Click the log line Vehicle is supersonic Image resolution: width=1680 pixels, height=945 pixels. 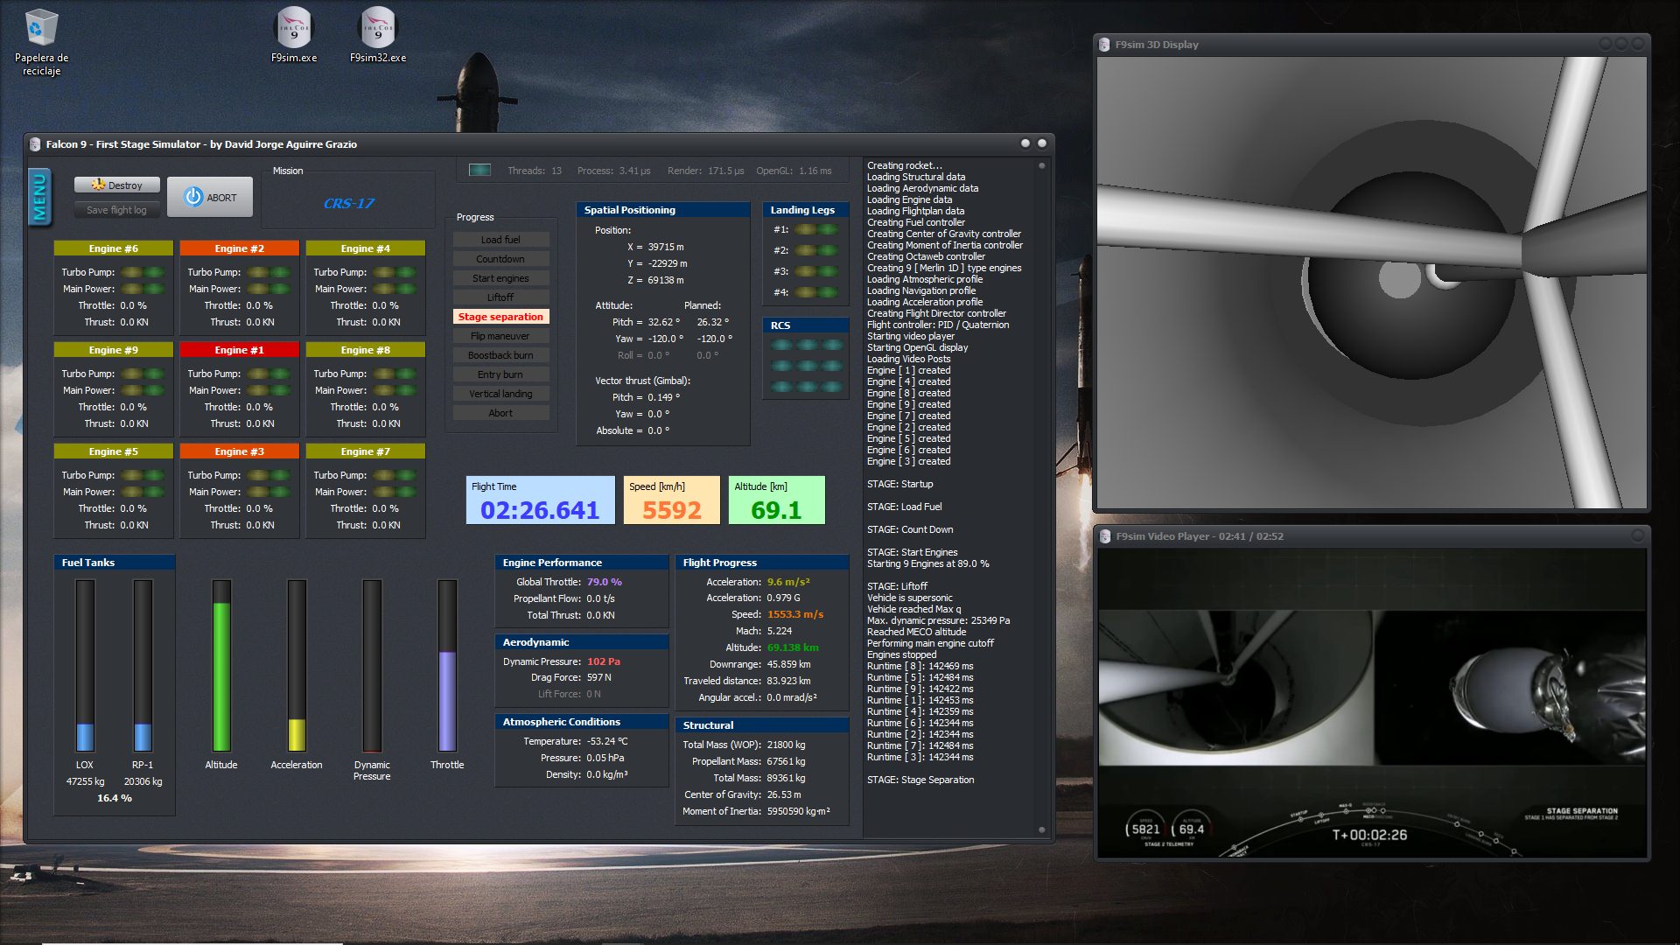[x=910, y=598]
